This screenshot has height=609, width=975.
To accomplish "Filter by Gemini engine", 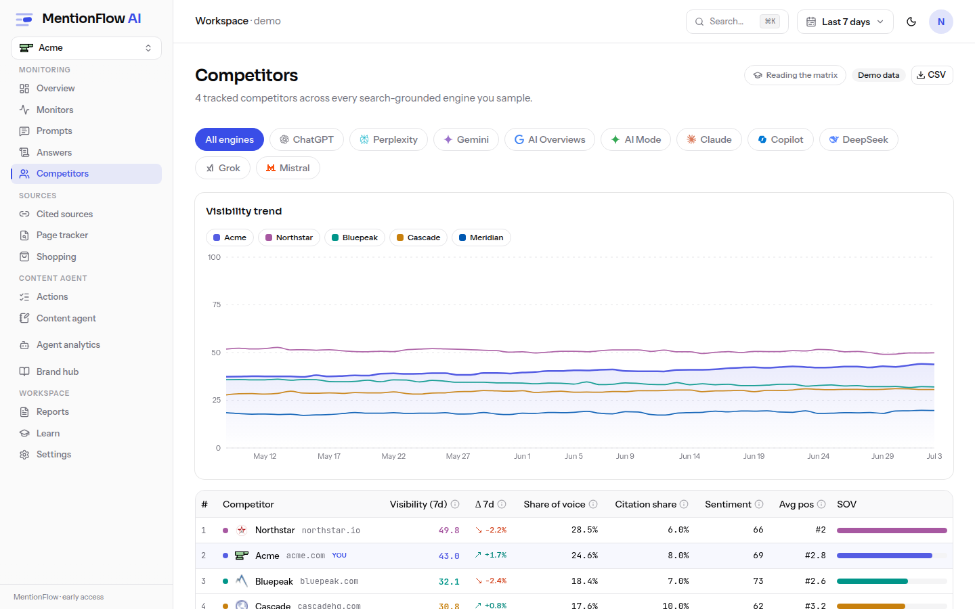I will (466, 139).
